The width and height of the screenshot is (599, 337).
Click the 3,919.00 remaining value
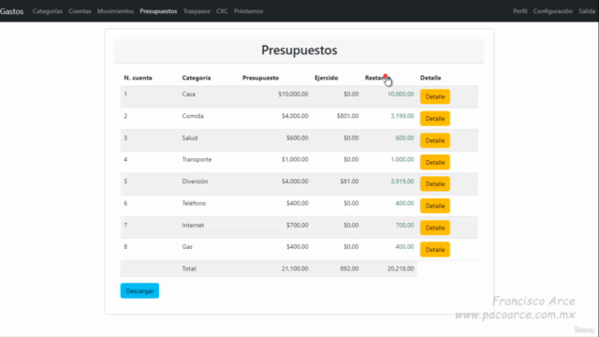pyautogui.click(x=402, y=181)
